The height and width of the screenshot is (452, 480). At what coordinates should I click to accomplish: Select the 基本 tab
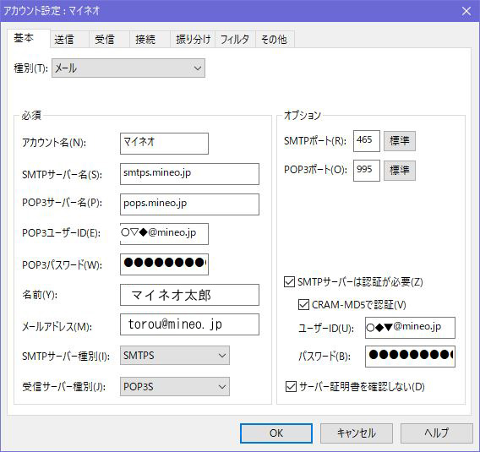click(28, 38)
